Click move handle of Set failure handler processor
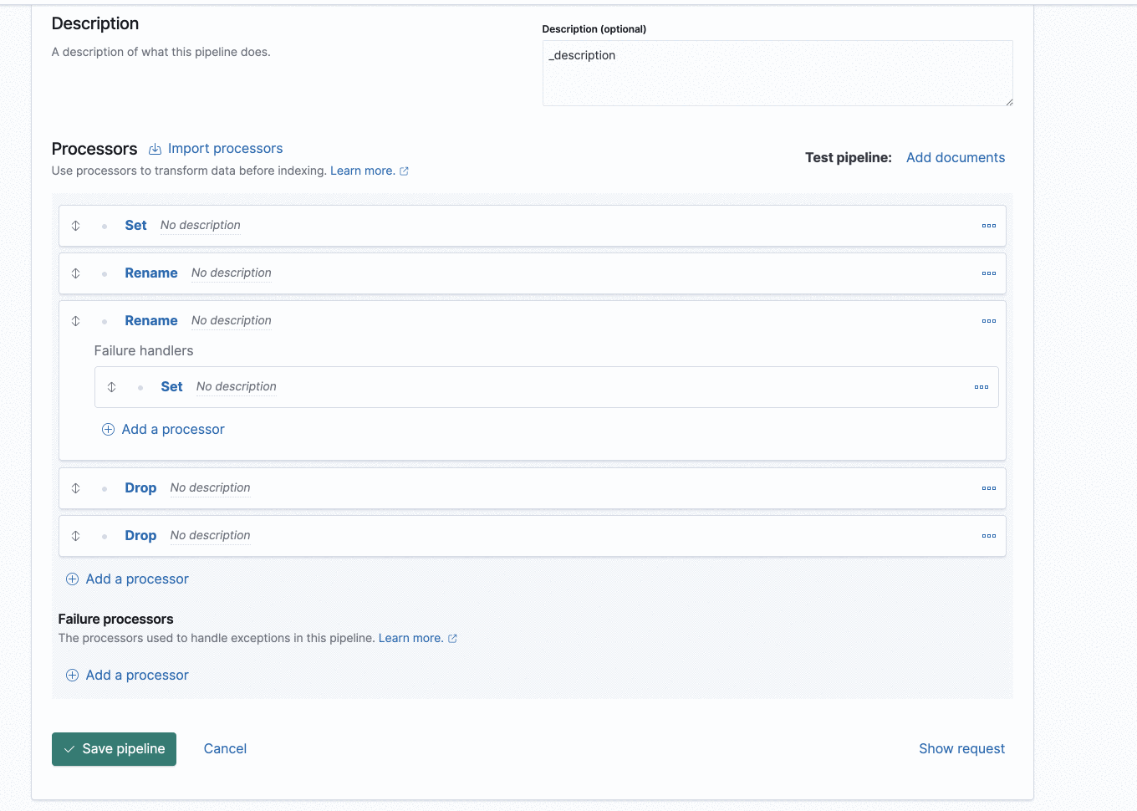This screenshot has height=811, width=1137. pyautogui.click(x=112, y=387)
